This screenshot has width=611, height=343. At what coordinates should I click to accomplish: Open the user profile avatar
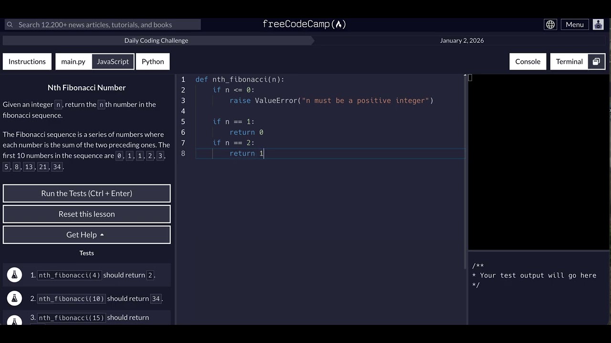[x=598, y=24]
